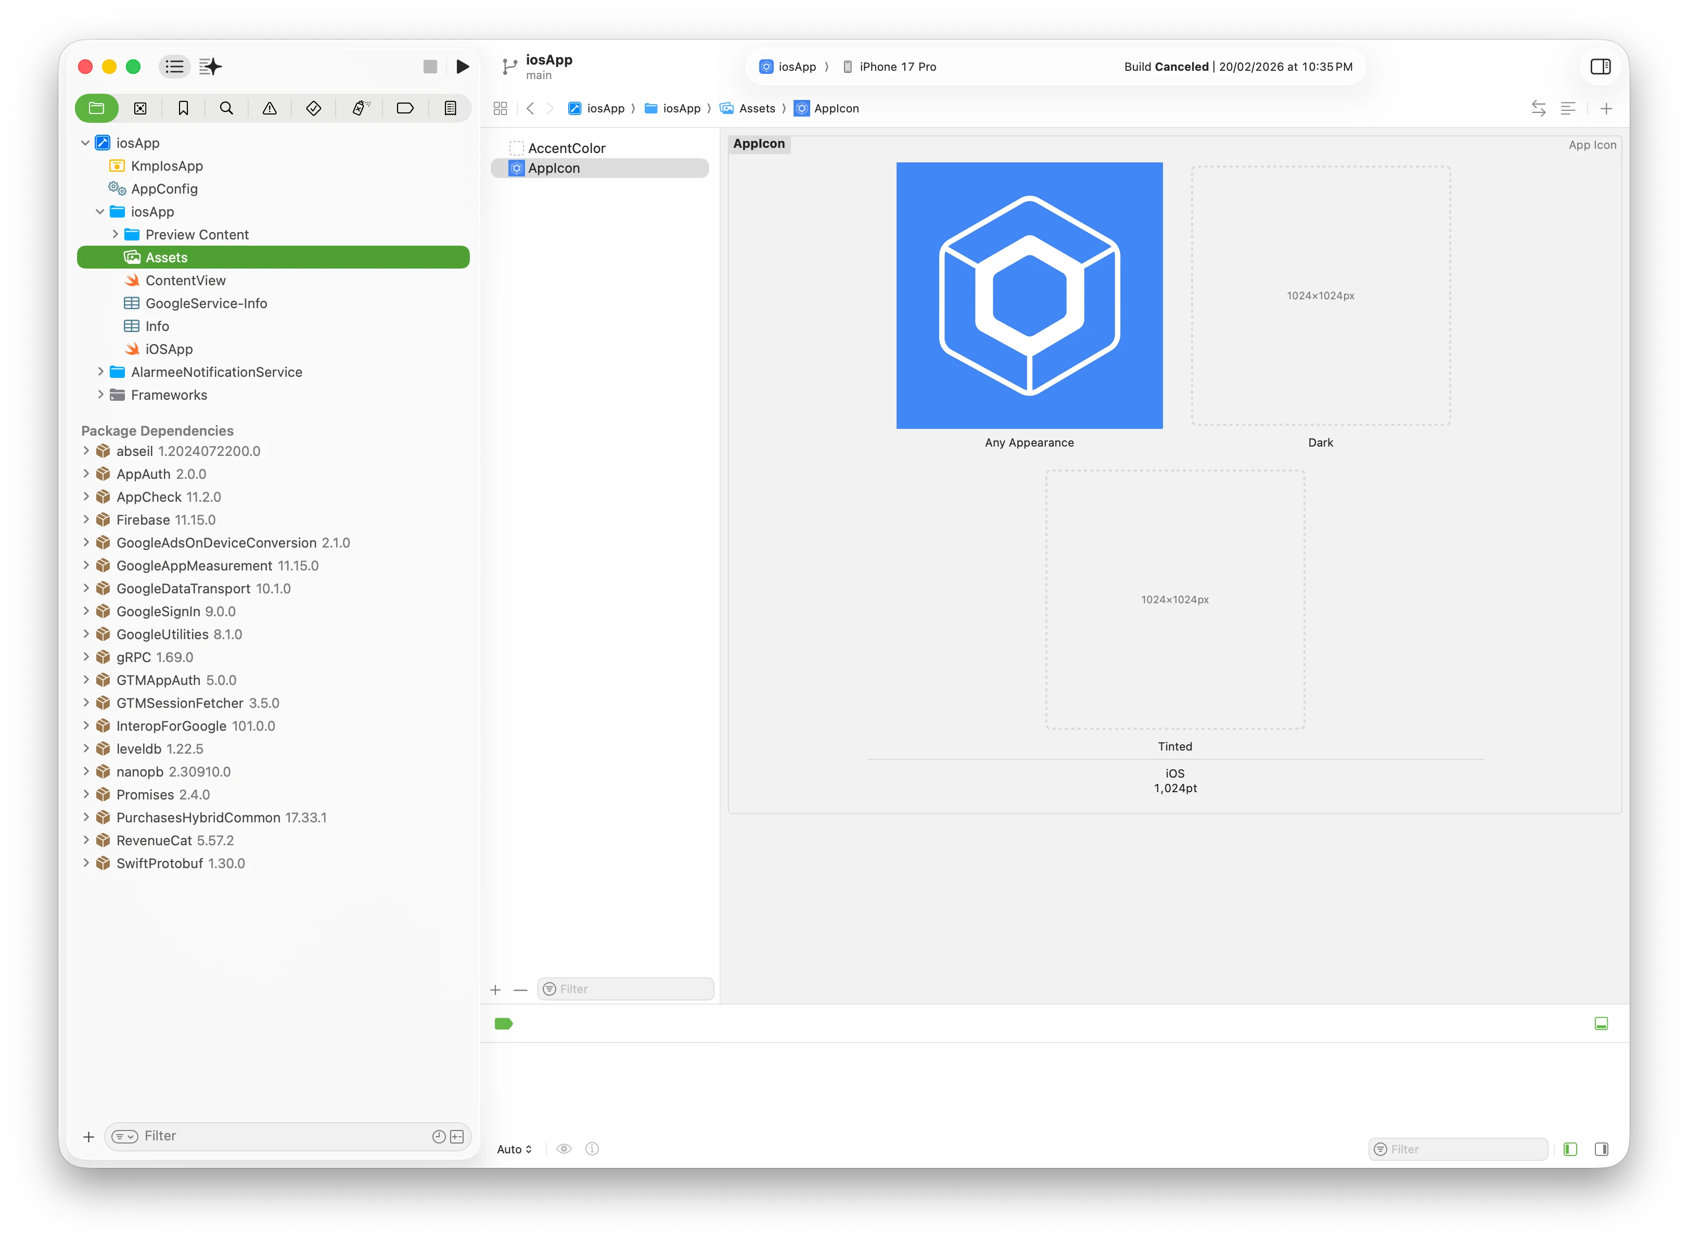Open the Bookmark navigator icon

(183, 109)
